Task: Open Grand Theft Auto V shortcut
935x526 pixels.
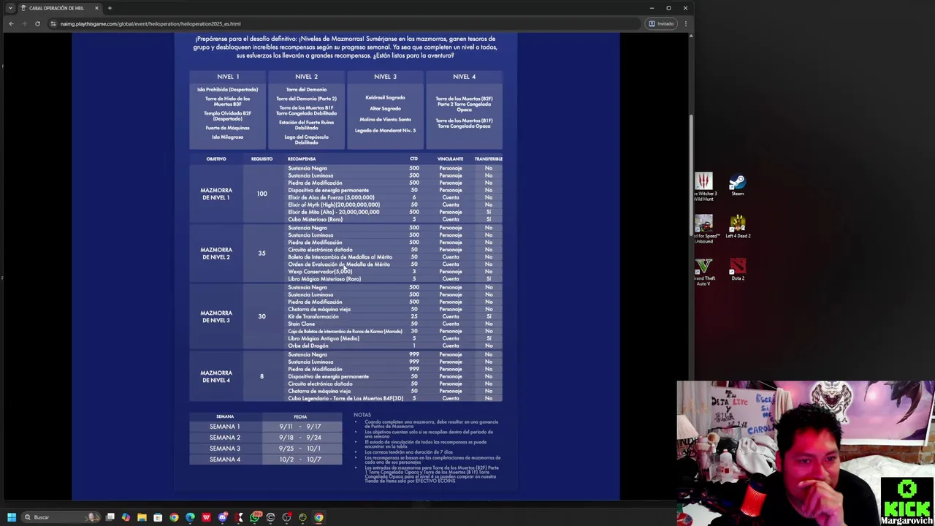Action: click(703, 271)
